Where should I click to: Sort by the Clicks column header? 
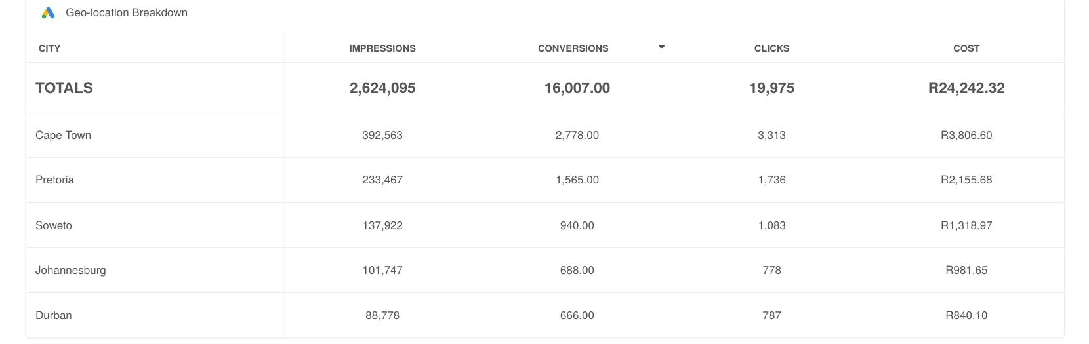[771, 48]
